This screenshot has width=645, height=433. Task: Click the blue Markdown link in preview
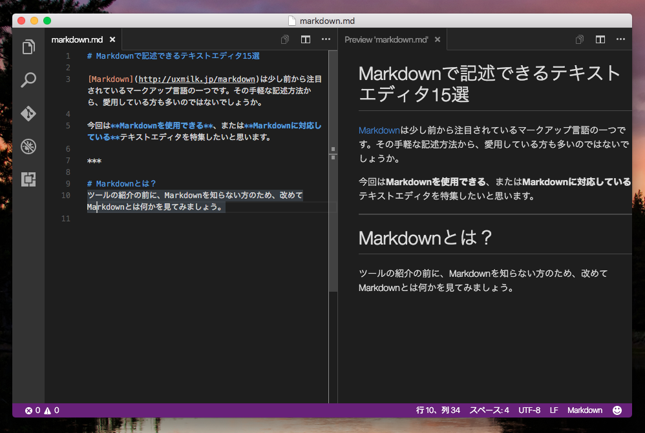(x=379, y=130)
